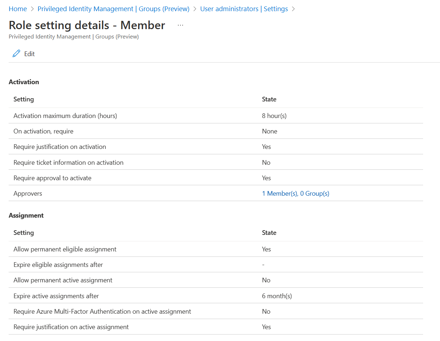Click the 6 month(s) expiry value
Image resolution: width=440 pixels, height=341 pixels.
coord(277,296)
